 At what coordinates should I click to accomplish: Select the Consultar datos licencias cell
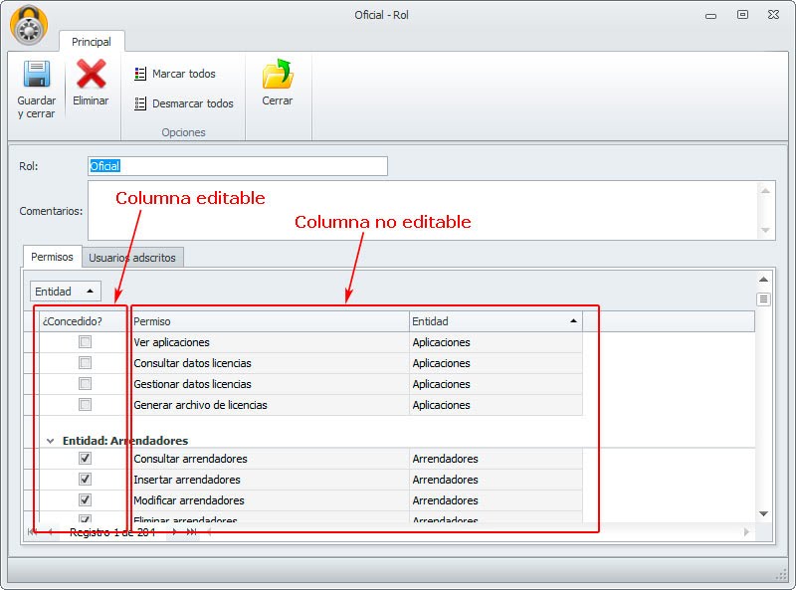(270, 363)
